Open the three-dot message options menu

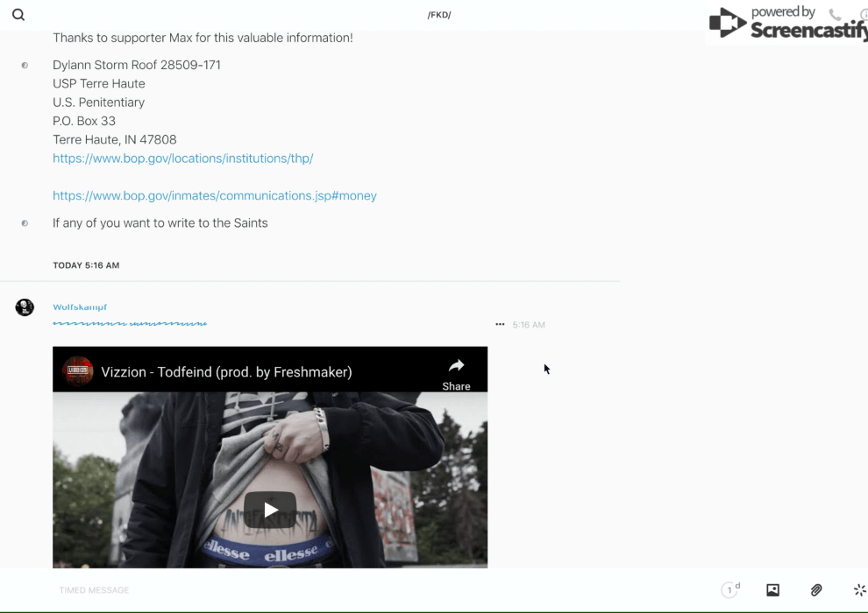click(x=500, y=325)
